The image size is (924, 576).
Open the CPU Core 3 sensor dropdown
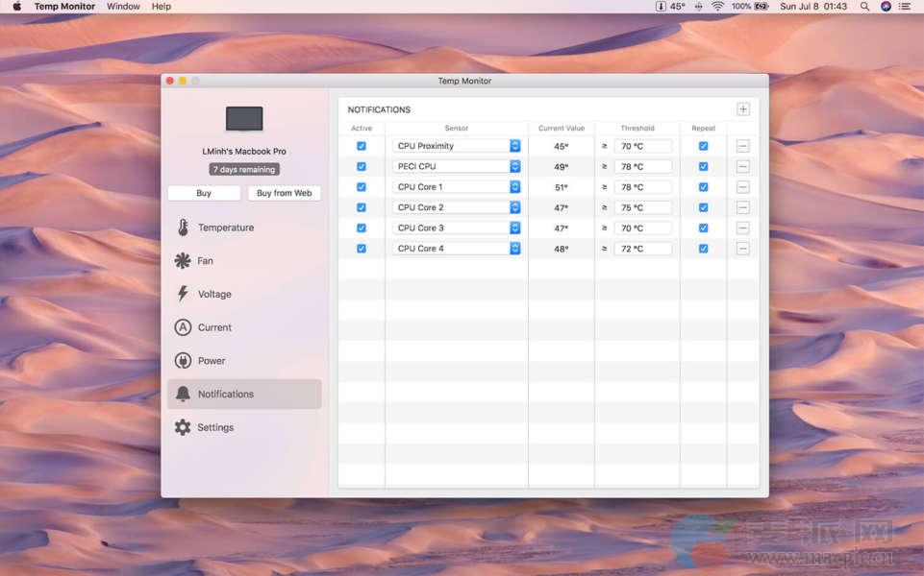[x=514, y=228]
